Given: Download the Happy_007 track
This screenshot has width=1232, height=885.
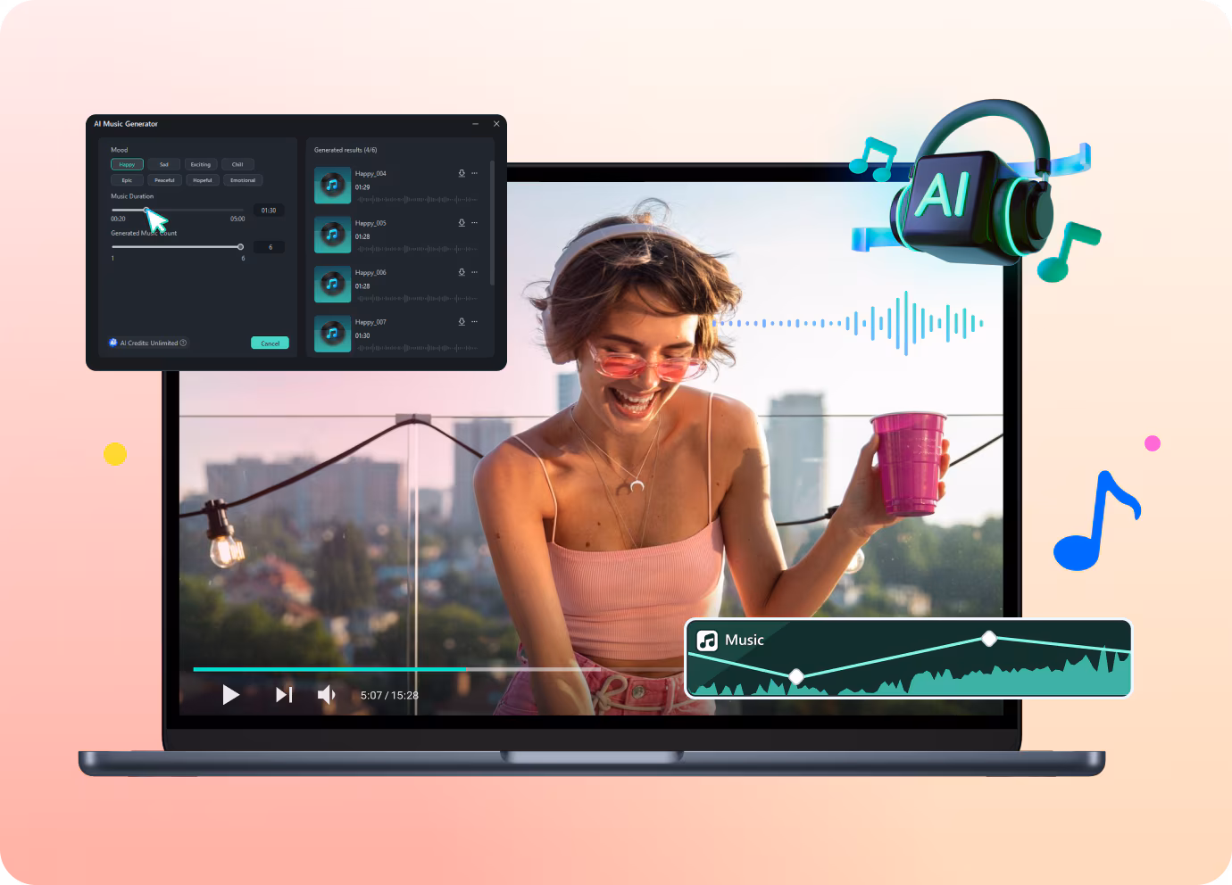Looking at the screenshot, I should click(x=462, y=321).
